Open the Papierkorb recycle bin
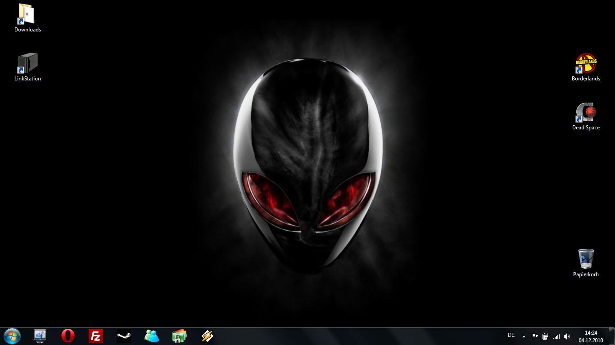 tap(586, 263)
